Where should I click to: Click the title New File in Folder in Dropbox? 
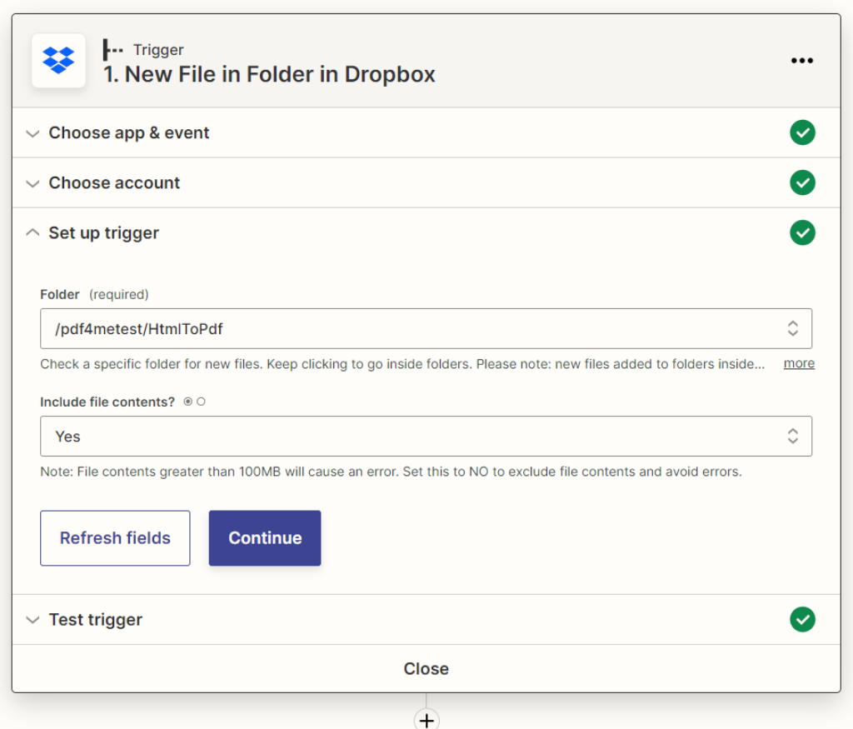click(x=269, y=74)
